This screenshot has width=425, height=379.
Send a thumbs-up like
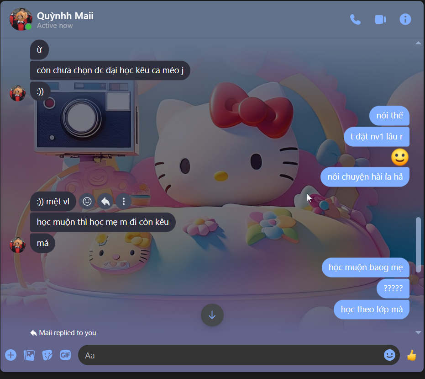[x=412, y=355]
